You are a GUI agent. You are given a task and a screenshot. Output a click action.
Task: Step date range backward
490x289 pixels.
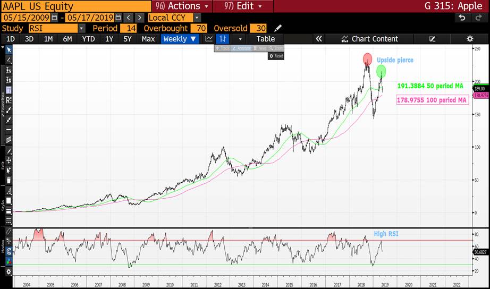(x=128, y=18)
